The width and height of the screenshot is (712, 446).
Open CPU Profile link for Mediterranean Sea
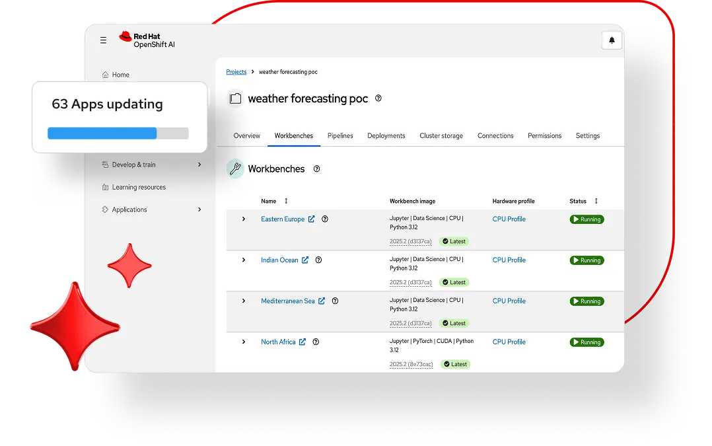point(509,301)
